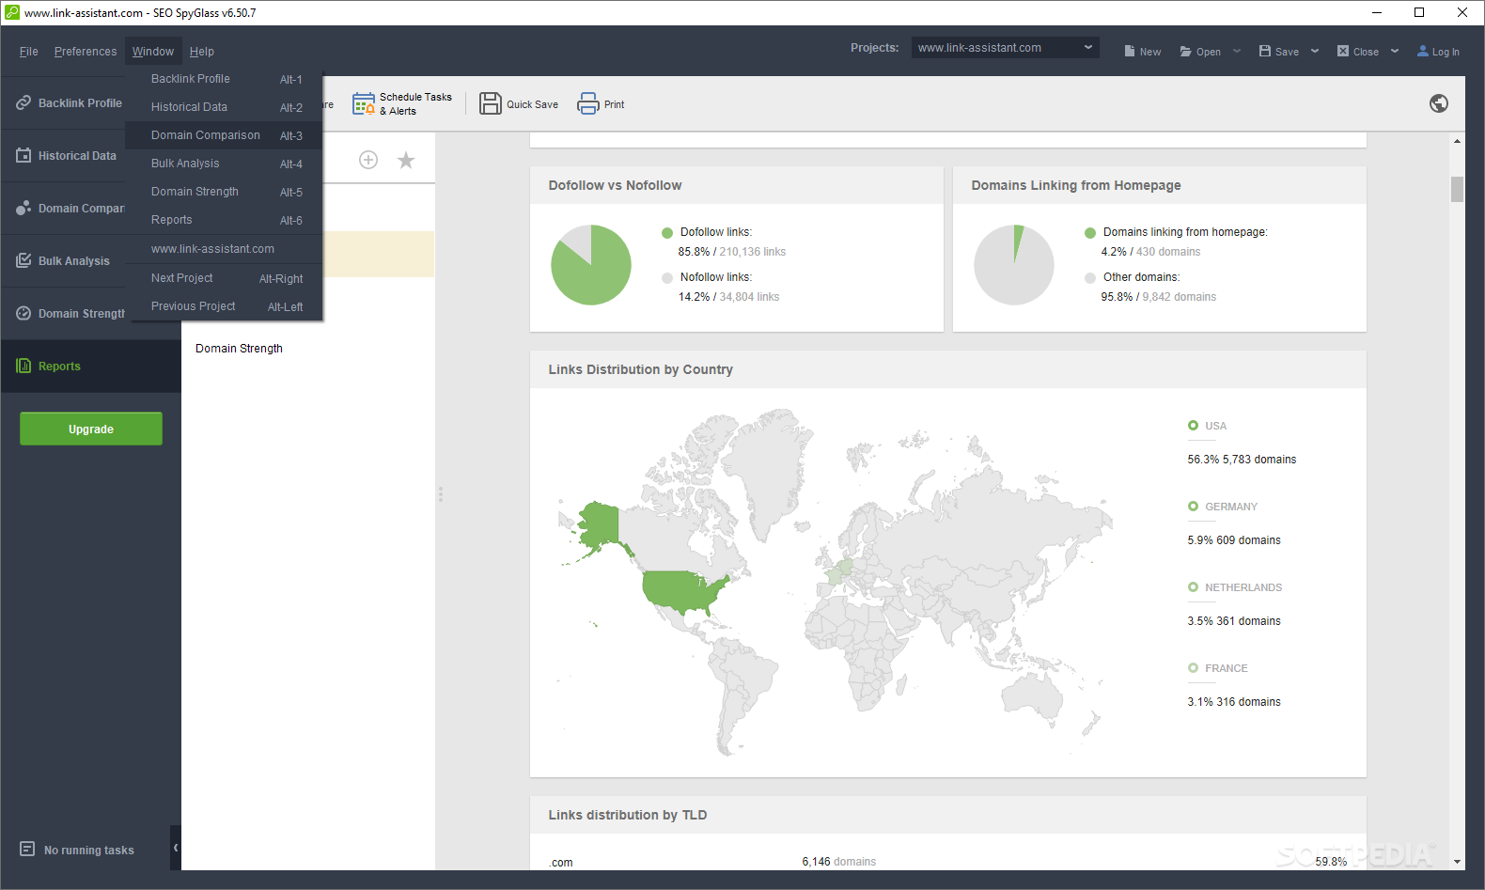Select Backlink Profile in Window menu

[x=224, y=79]
